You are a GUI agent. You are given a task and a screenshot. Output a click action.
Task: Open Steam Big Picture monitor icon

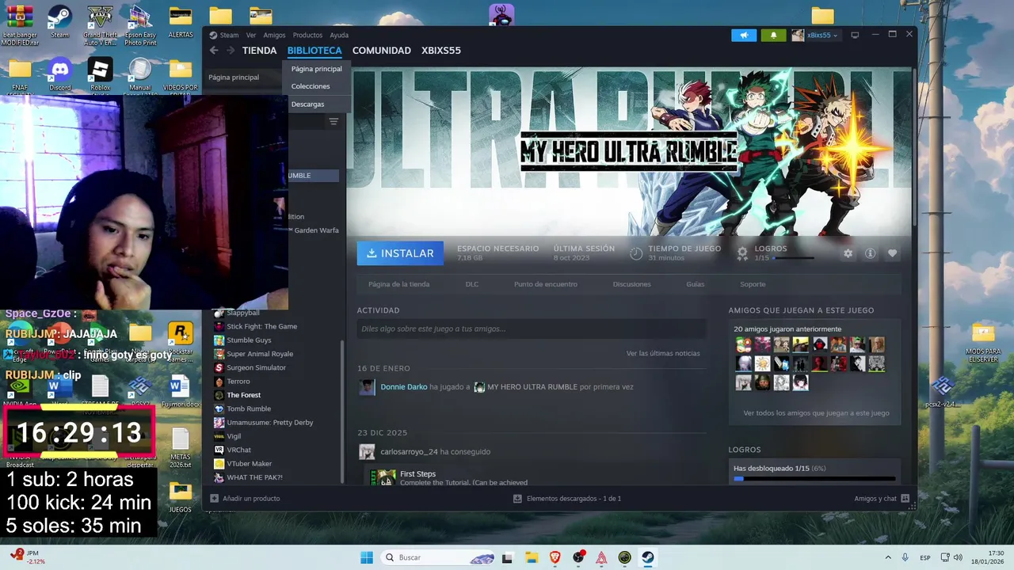click(855, 35)
